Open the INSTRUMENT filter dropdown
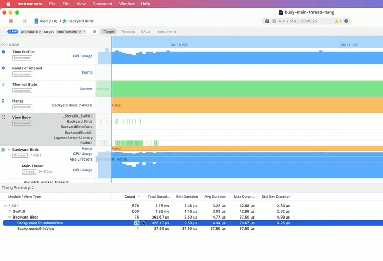 [69, 32]
